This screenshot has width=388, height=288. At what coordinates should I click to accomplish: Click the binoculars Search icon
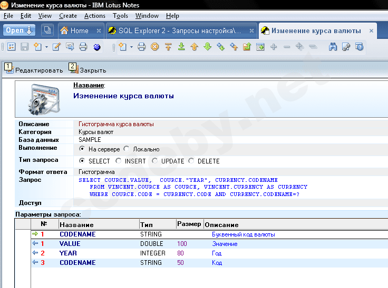pyautogui.click(x=333, y=47)
